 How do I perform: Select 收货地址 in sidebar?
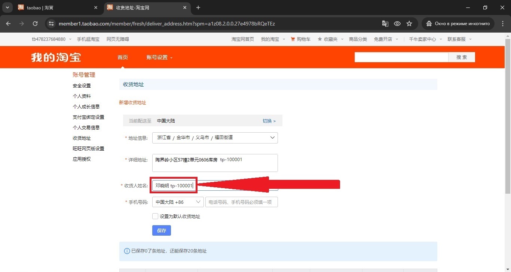pyautogui.click(x=82, y=138)
